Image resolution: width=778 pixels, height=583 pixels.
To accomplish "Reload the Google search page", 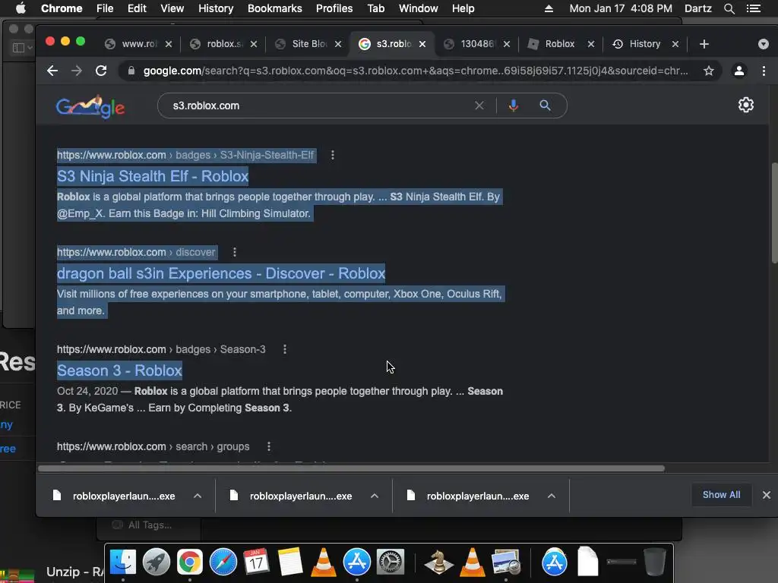I will click(101, 71).
